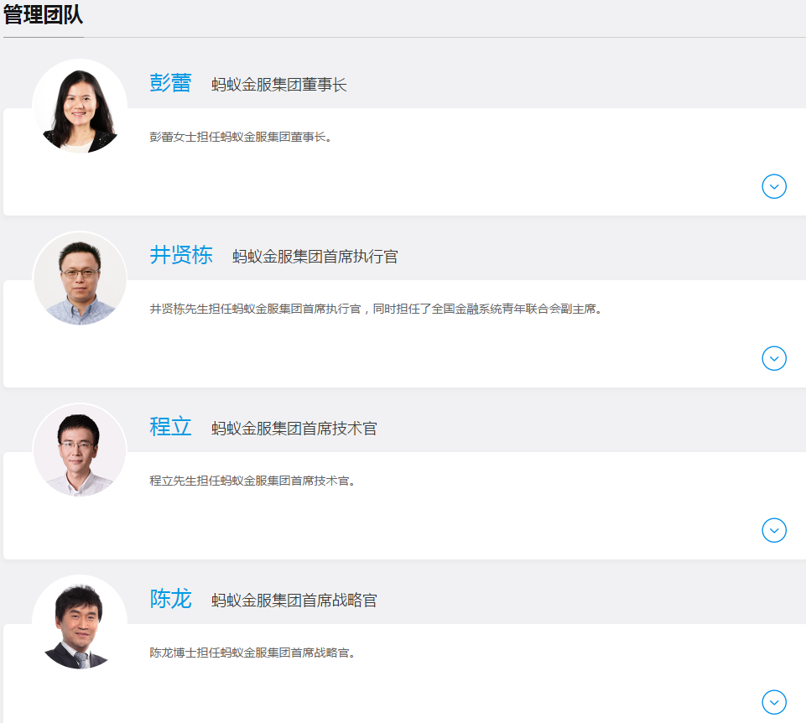This screenshot has width=806, height=723.
Task: Click the profile photo beside 彭蕾
Action: point(80,107)
